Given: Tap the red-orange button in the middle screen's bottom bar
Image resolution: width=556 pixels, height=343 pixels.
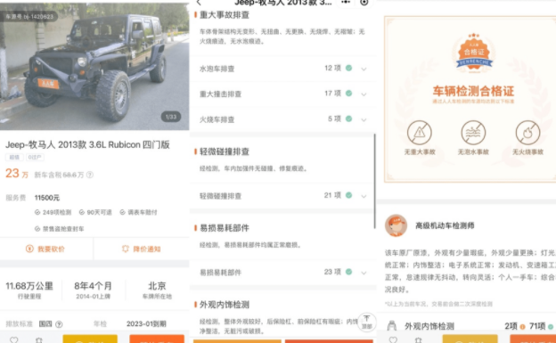Looking at the screenshot, I should click(329, 341).
